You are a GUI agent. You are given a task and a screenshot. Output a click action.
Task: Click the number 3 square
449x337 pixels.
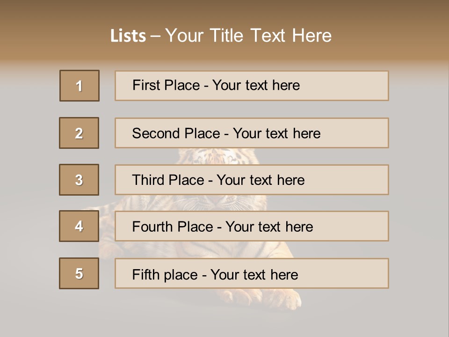(79, 180)
